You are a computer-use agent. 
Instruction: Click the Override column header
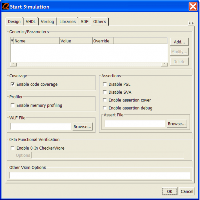103,41
